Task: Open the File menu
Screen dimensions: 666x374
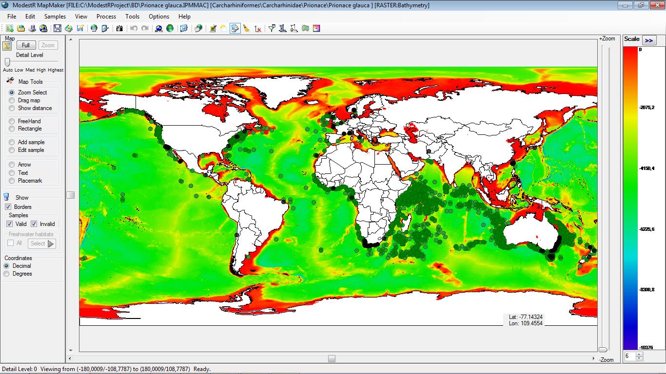Action: tap(12, 16)
